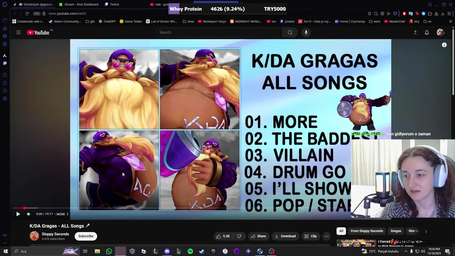Open Twitch panel in Opera sidebar
The width and height of the screenshot is (455, 256).
[5, 63]
